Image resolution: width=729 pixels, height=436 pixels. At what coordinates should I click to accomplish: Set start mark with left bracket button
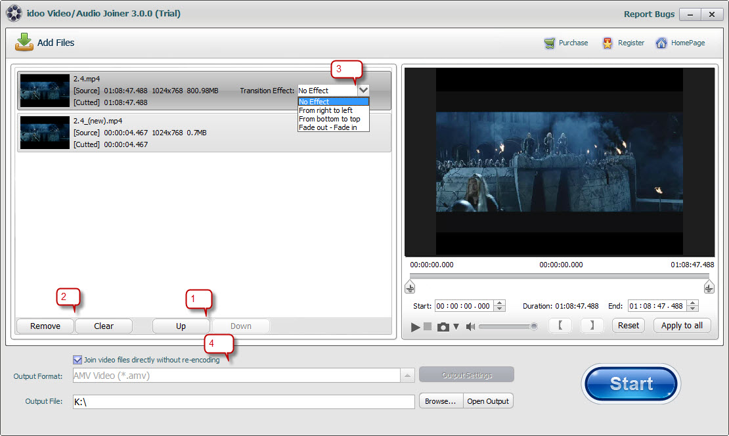click(560, 326)
